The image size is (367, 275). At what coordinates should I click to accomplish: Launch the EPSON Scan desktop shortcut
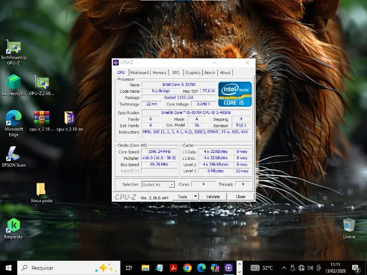click(14, 156)
